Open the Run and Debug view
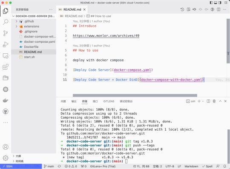The width and height of the screenshot is (230, 169). click(x=6, y=44)
